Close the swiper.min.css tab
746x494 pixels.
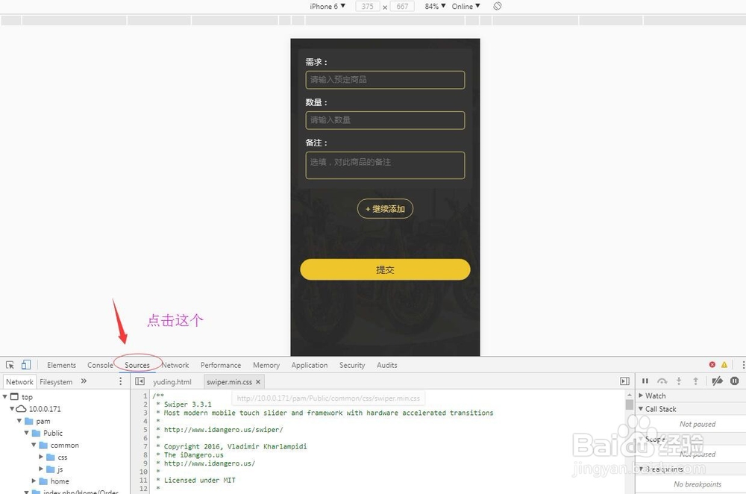coord(258,381)
